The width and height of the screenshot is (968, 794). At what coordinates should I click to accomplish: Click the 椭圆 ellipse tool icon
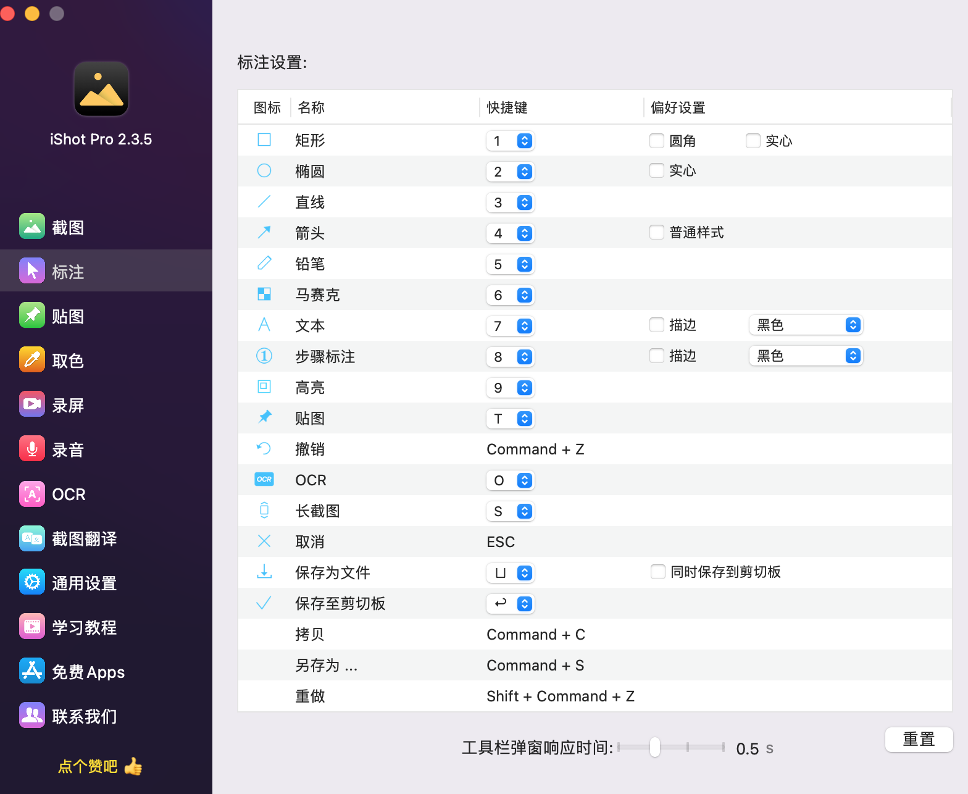(x=264, y=170)
